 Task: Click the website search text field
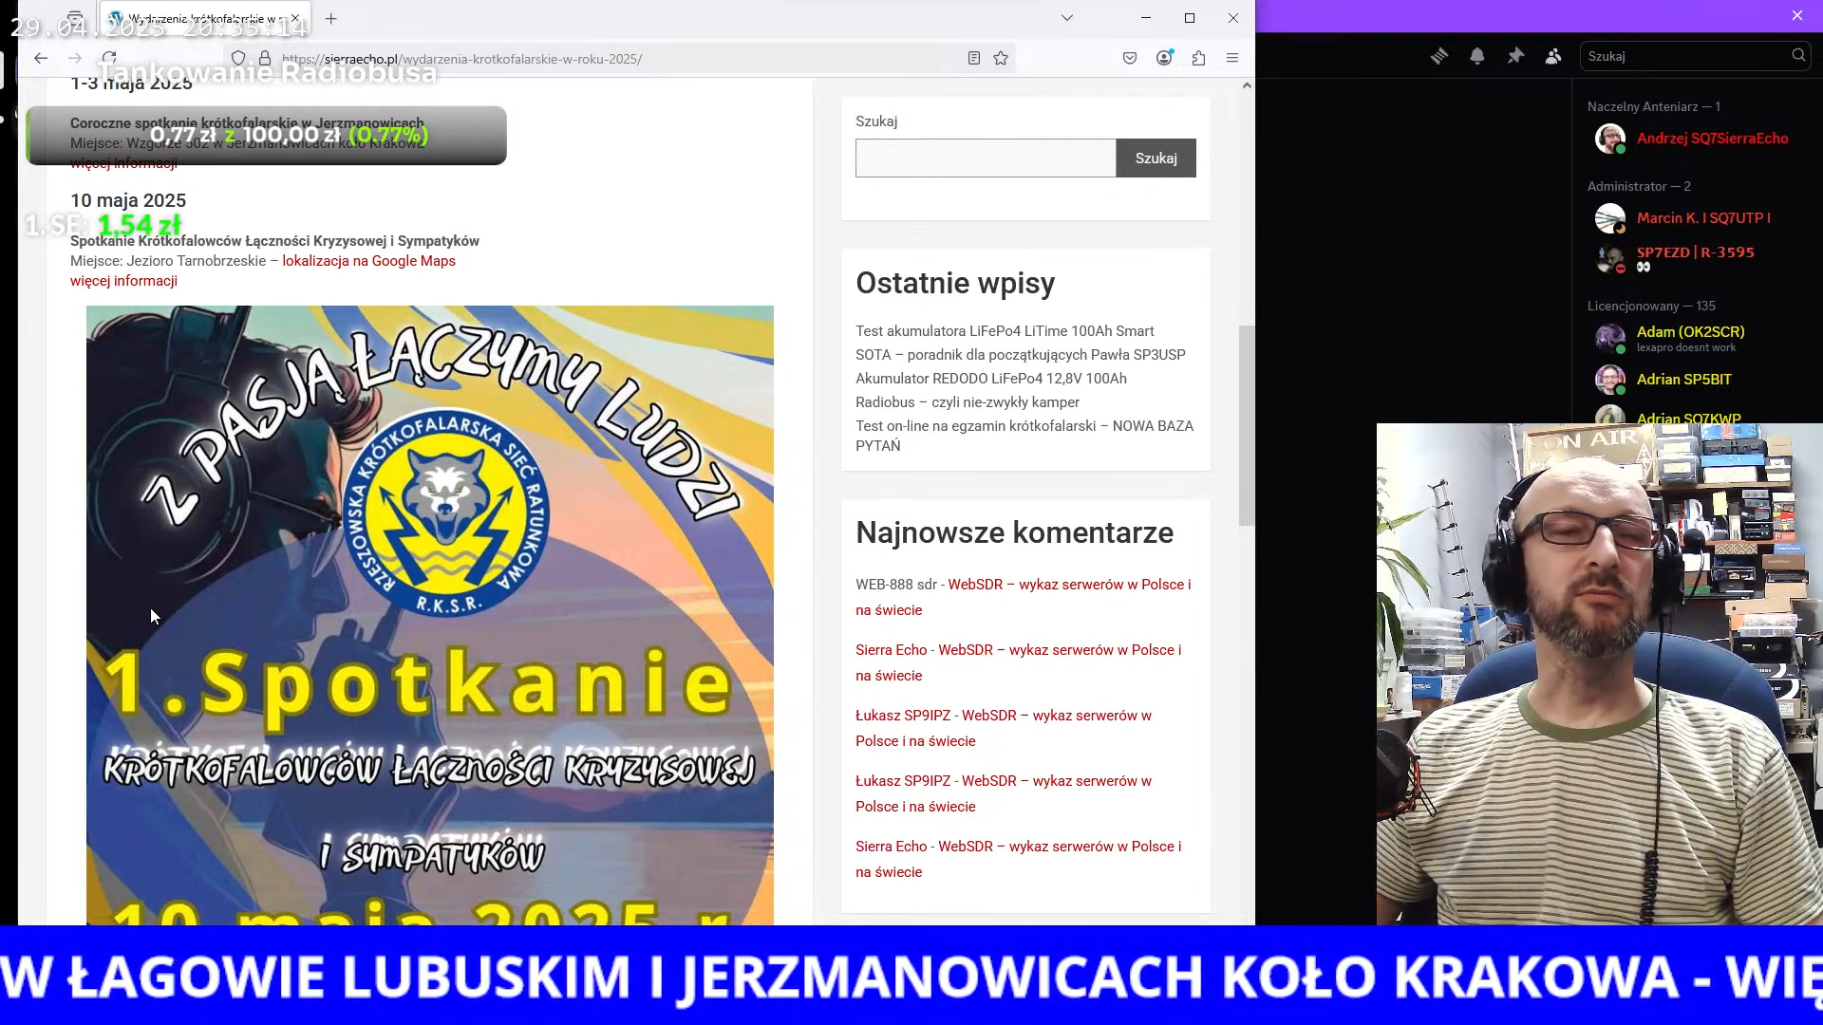click(x=986, y=158)
